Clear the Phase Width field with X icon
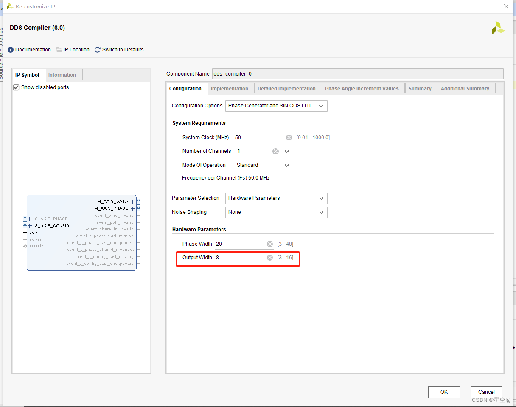 tap(270, 244)
